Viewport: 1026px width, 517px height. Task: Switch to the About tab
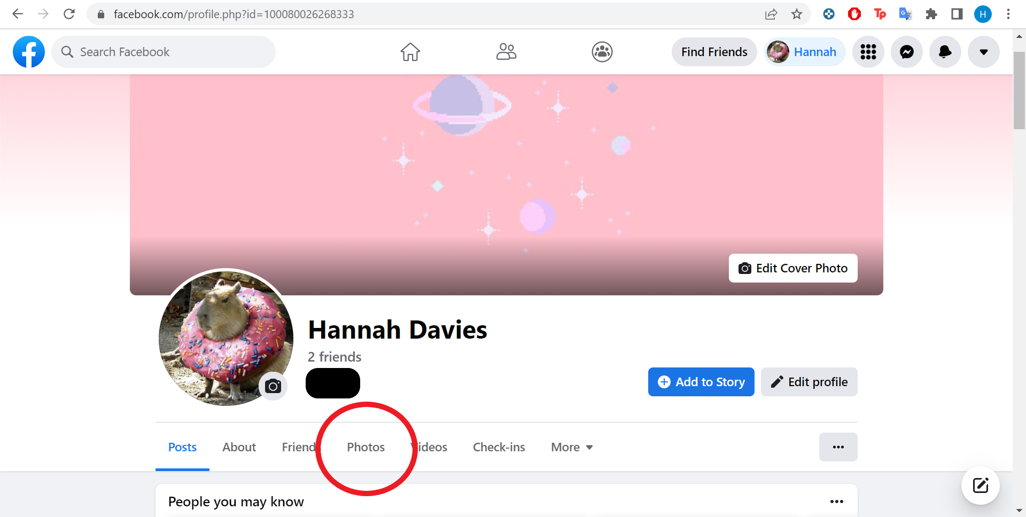tap(239, 447)
